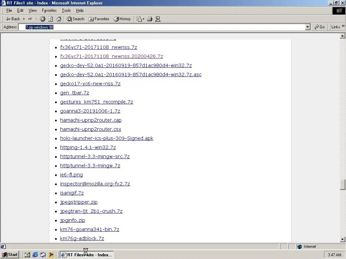Open the Windows Start menu

pyautogui.click(x=10, y=255)
